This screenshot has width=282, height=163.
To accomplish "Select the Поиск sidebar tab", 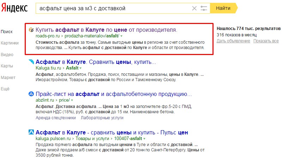I will pyautogui.click(x=7, y=32).
